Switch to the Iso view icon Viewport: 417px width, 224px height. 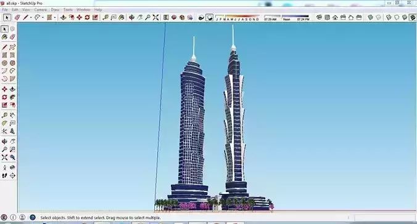[319, 17]
